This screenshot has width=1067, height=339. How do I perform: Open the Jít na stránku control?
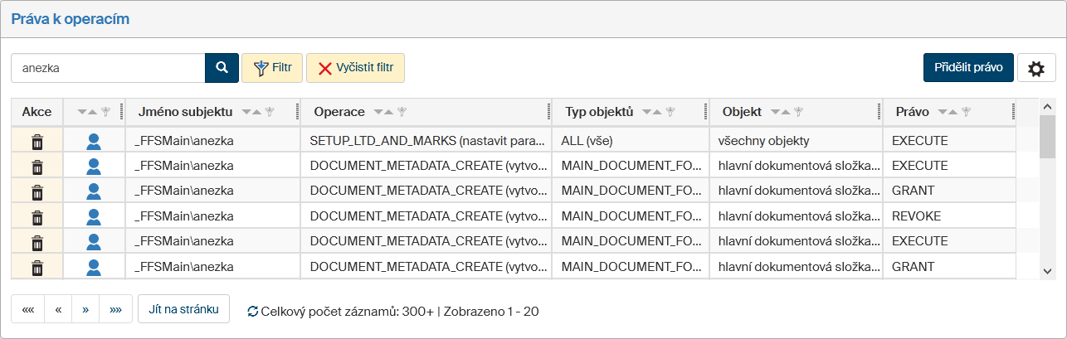coord(183,310)
